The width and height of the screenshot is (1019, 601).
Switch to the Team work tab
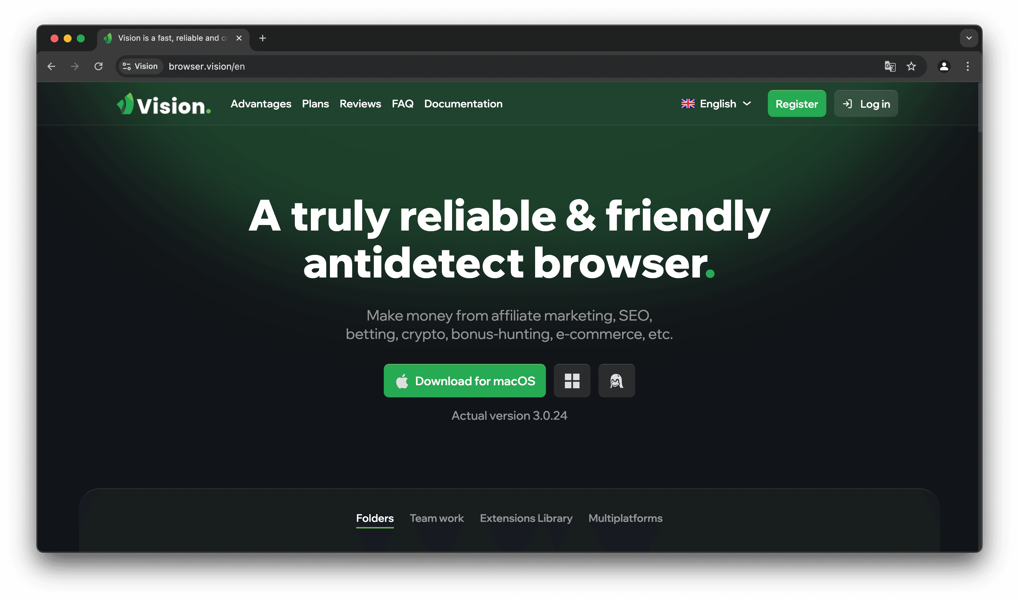click(436, 518)
